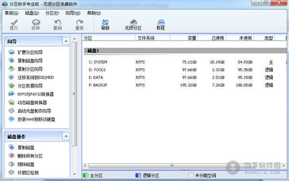
Task: Select the F: BACKUP partition row
Action: (x=185, y=85)
